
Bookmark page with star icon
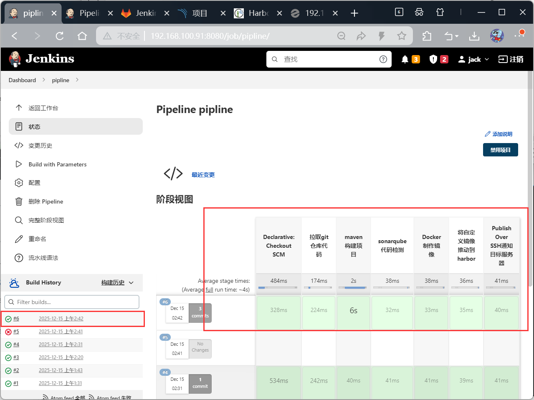[x=402, y=36]
